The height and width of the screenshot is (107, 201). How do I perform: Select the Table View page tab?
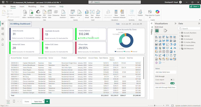pyautogui.click(x=38, y=101)
